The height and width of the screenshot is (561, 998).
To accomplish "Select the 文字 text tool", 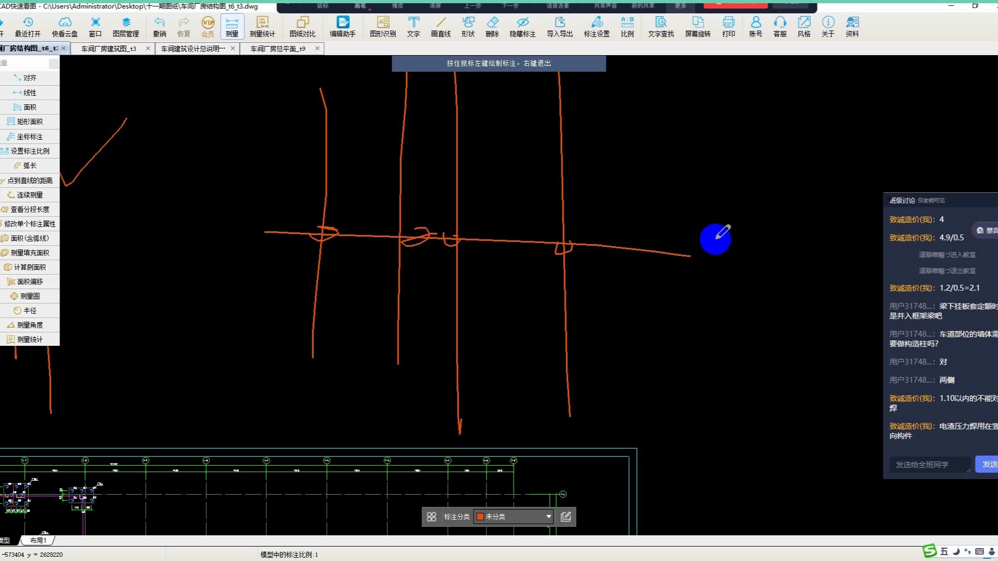I will (x=414, y=27).
